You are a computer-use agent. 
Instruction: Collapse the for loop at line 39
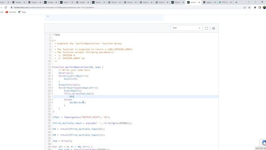pyautogui.click(x=52, y=147)
